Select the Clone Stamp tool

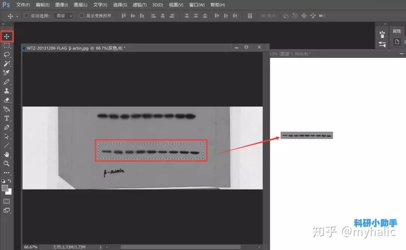point(7,91)
